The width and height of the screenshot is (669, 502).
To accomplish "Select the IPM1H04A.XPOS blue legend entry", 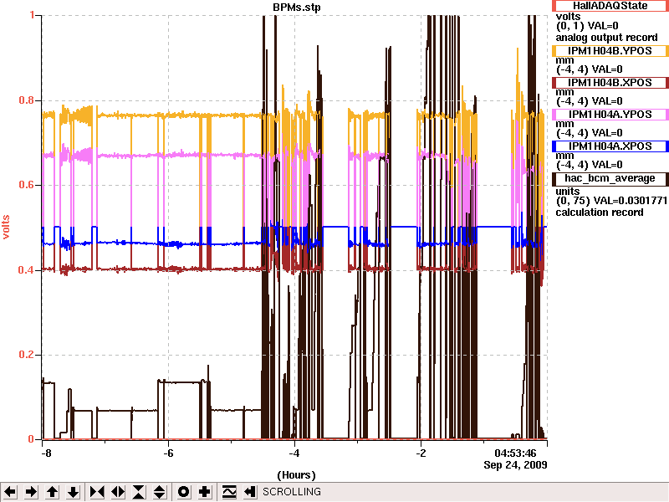I will (x=610, y=146).
